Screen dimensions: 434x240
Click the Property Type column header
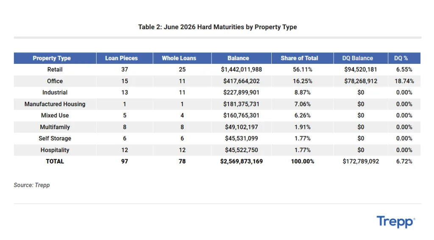coord(52,58)
